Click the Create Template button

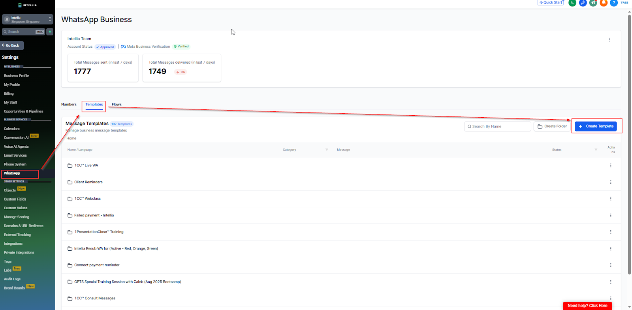point(596,126)
